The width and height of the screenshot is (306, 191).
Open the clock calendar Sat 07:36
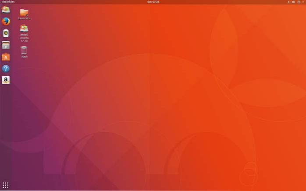(x=153, y=2)
